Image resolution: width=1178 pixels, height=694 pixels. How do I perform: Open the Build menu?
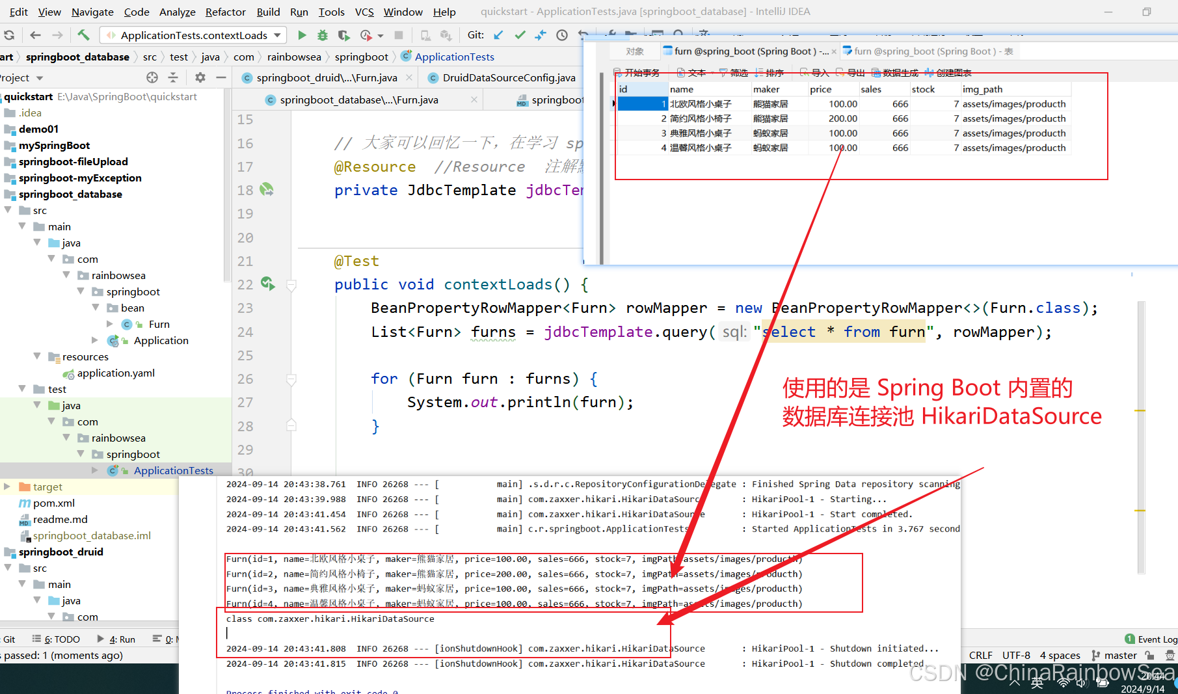point(268,12)
